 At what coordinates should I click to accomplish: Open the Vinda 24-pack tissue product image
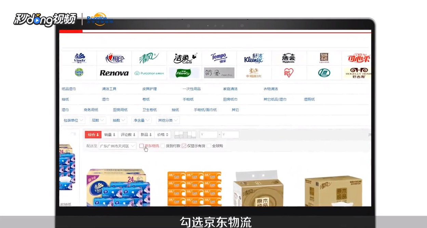pos(118,187)
